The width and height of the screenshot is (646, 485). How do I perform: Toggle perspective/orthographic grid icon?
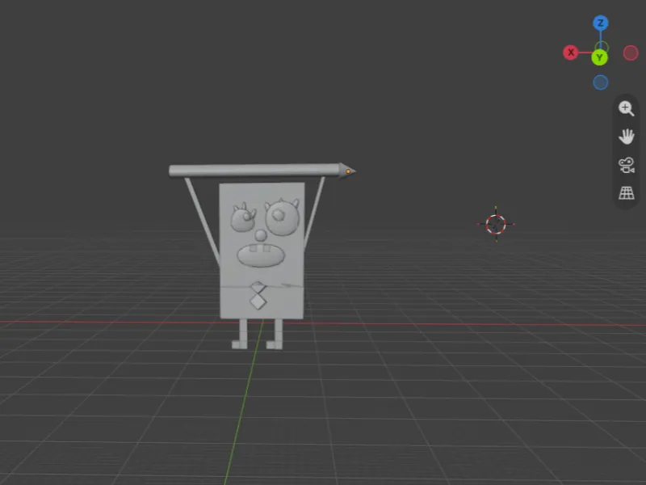click(x=627, y=192)
